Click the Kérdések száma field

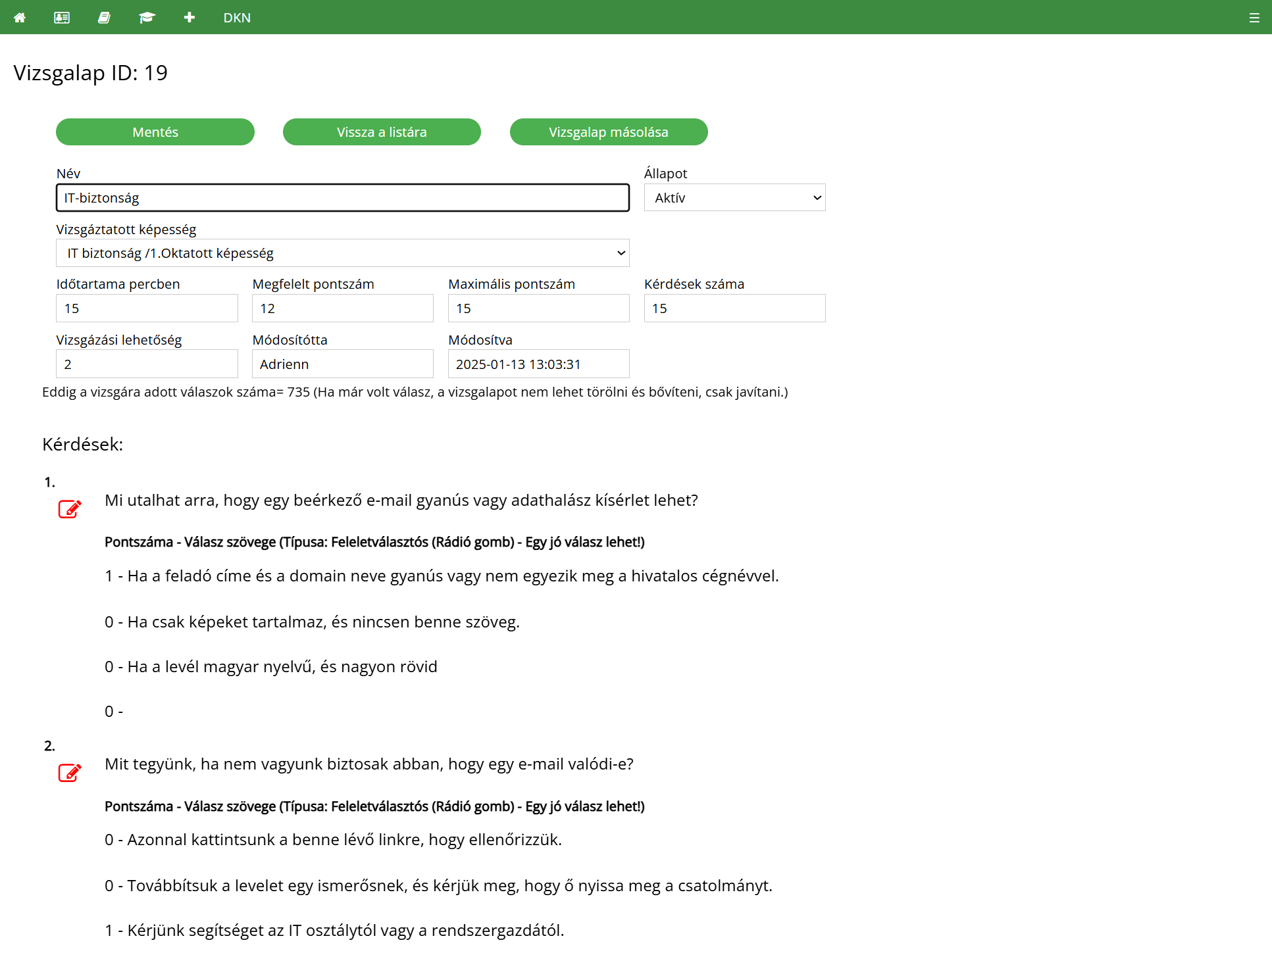tap(734, 308)
